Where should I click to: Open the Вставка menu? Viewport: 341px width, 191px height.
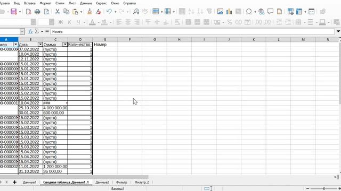30,3
